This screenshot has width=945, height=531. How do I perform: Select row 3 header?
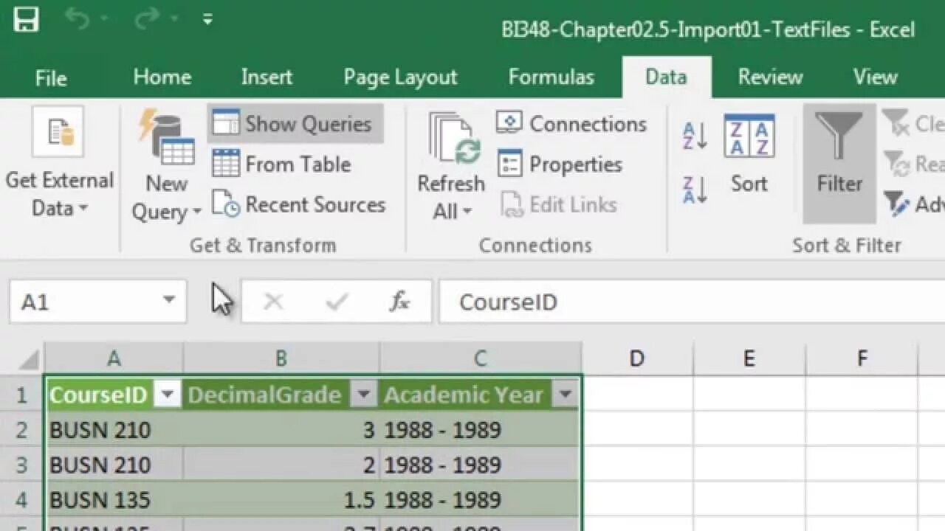point(21,465)
